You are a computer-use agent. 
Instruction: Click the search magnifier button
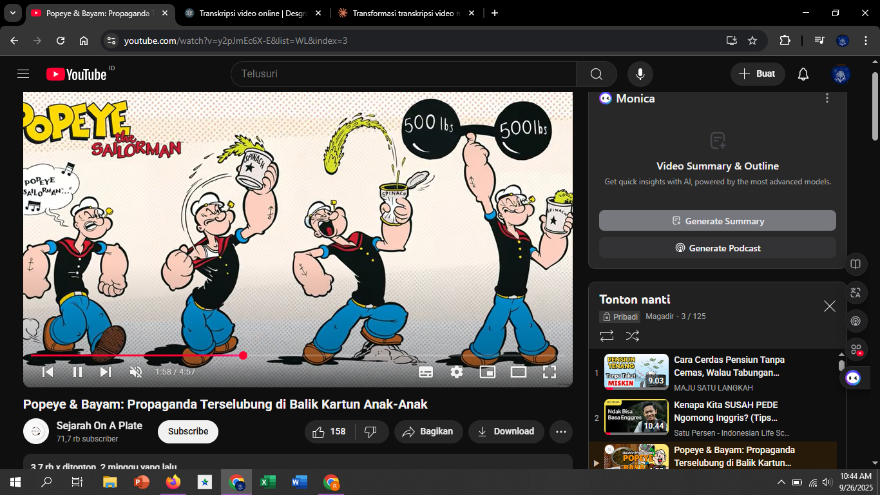pyautogui.click(x=597, y=74)
